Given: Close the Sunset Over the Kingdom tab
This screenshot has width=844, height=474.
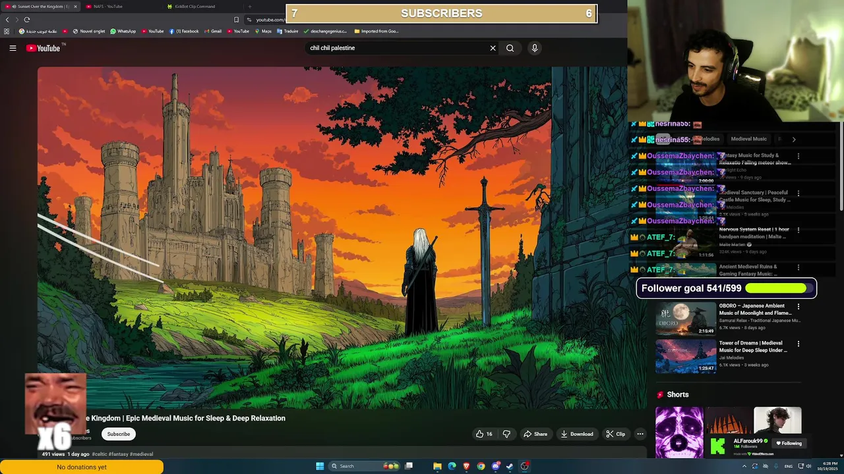Looking at the screenshot, I should pos(75,7).
